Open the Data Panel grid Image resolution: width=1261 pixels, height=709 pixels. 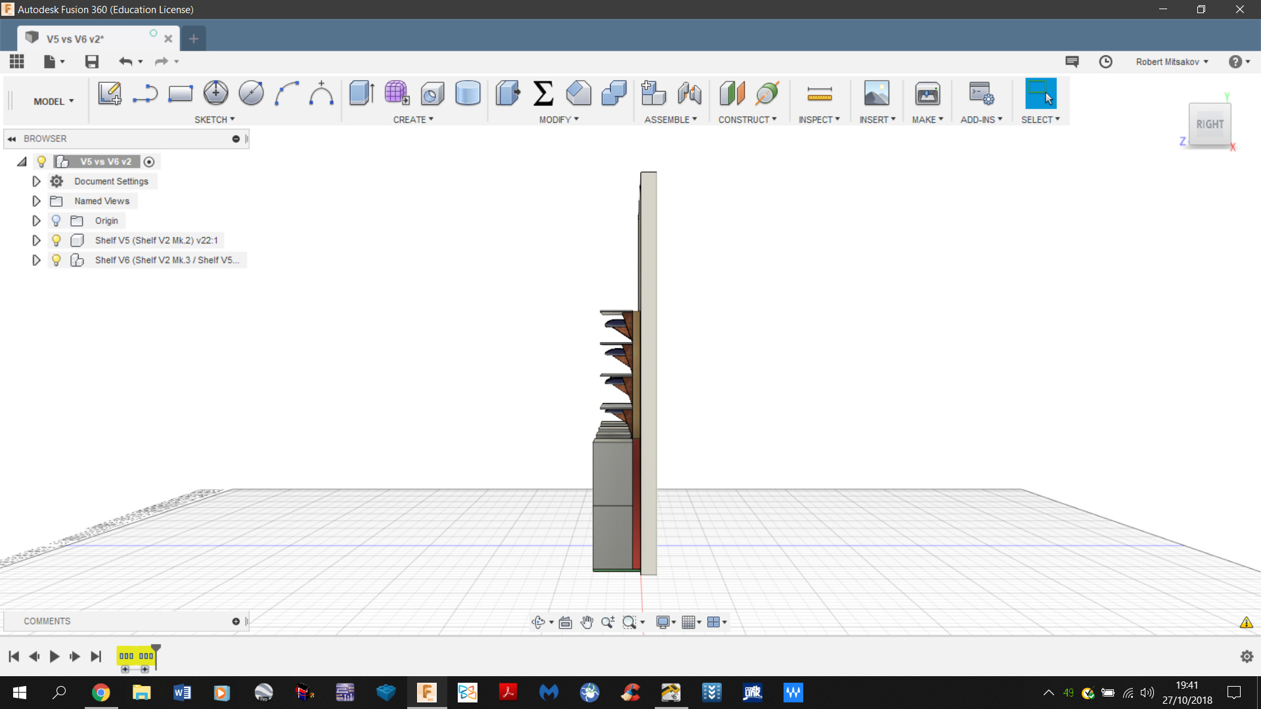pos(17,62)
